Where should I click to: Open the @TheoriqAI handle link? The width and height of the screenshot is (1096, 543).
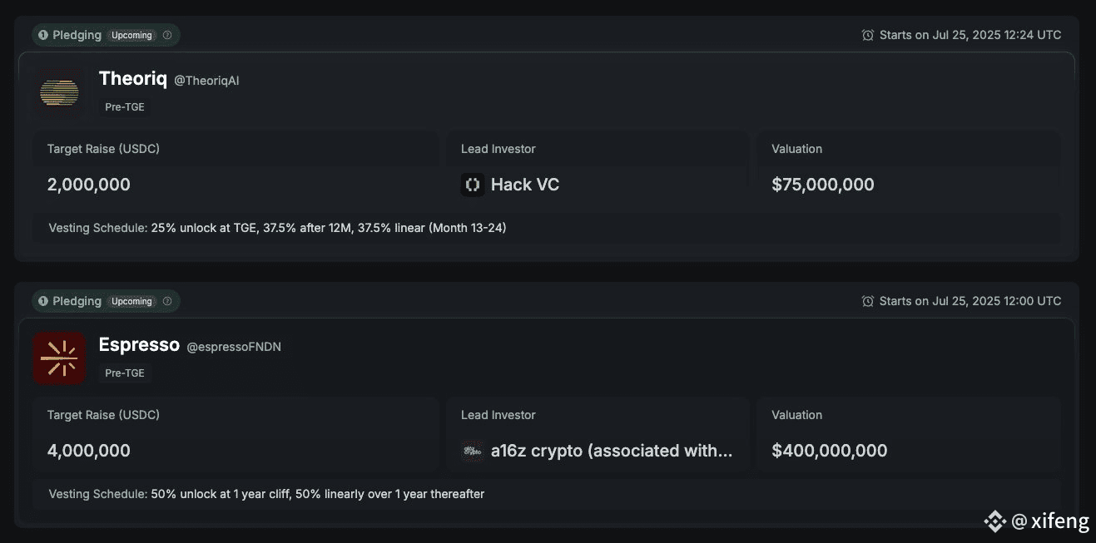point(206,81)
